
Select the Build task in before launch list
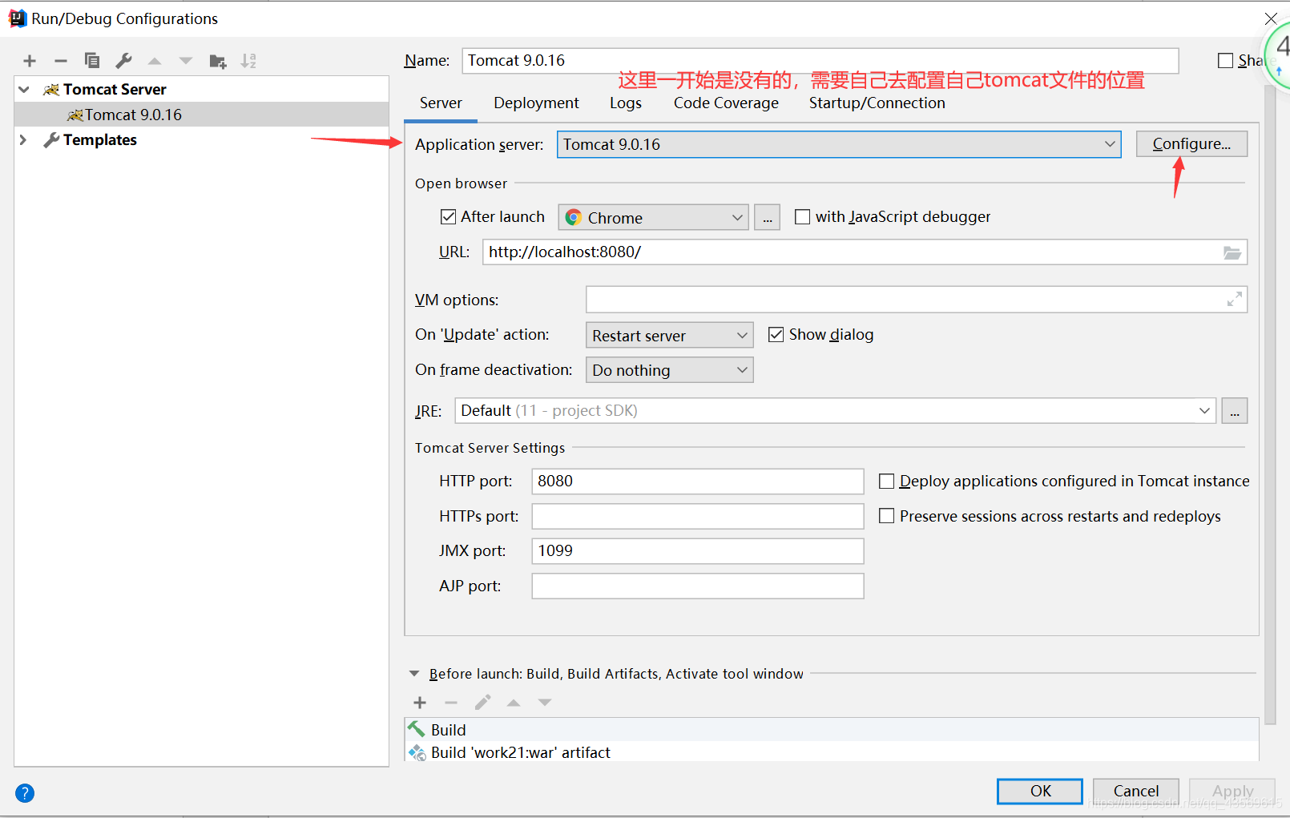(x=832, y=730)
